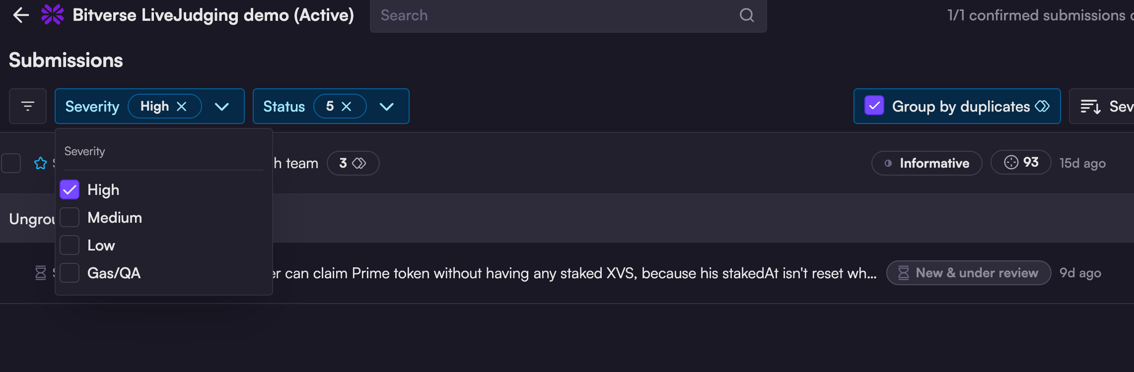The height and width of the screenshot is (372, 1134).
Task: Enable the Low severity checkbox
Action: (x=70, y=245)
